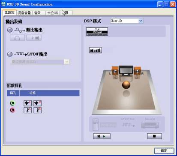Image resolution: width=177 pixels, height=156 pixels.
Task: Open the DSP mode Xear 3D dropdown
Action: [126, 21]
